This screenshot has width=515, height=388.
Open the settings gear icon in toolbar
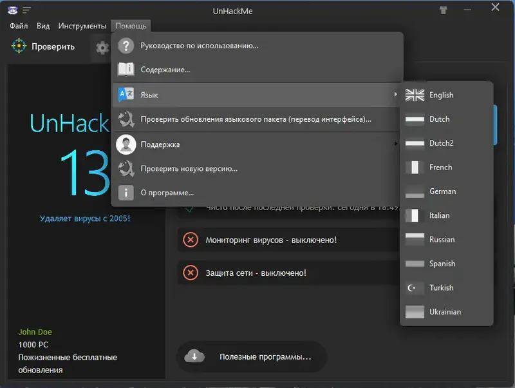[102, 47]
